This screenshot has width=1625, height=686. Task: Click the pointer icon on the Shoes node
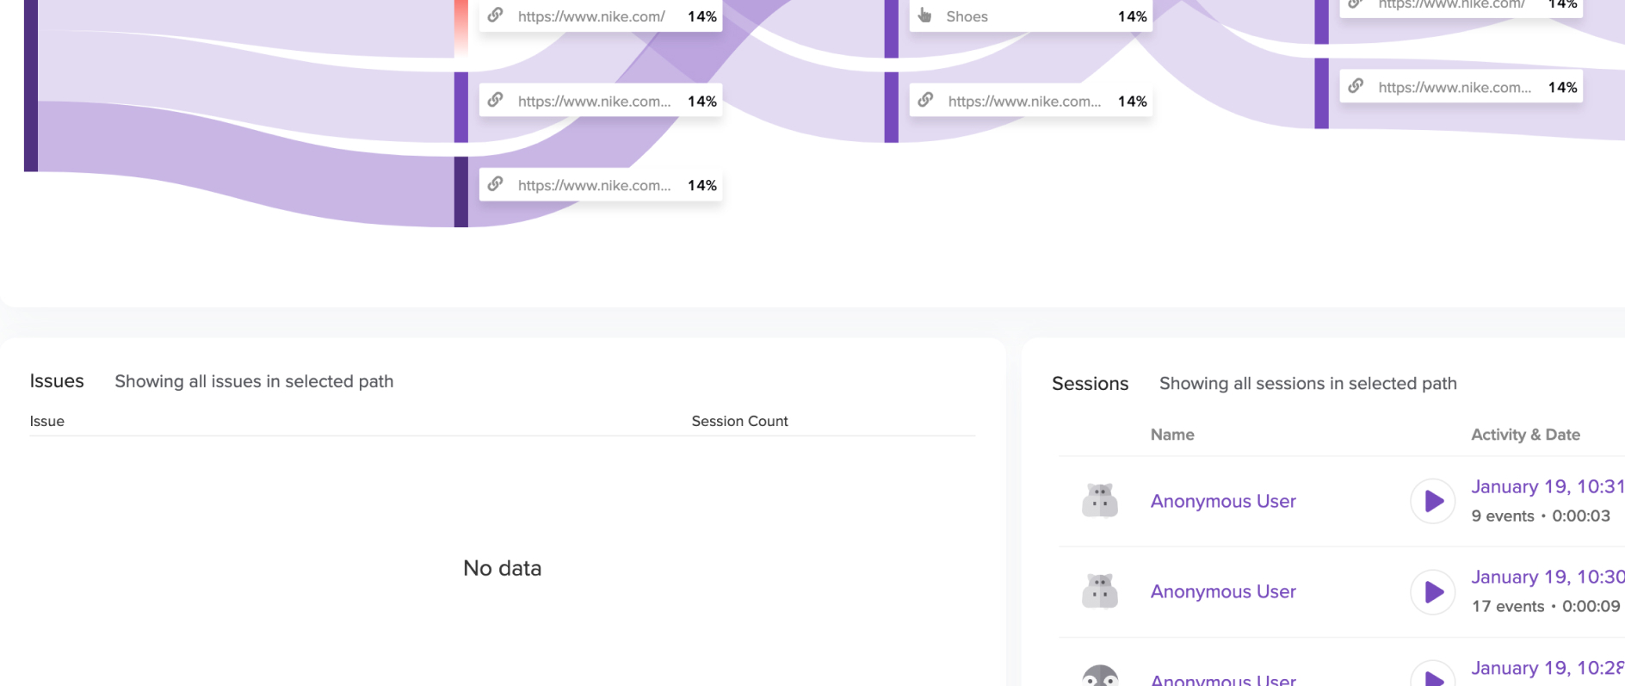pos(925,15)
